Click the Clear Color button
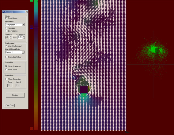The image size is (174, 135). tap(10, 105)
